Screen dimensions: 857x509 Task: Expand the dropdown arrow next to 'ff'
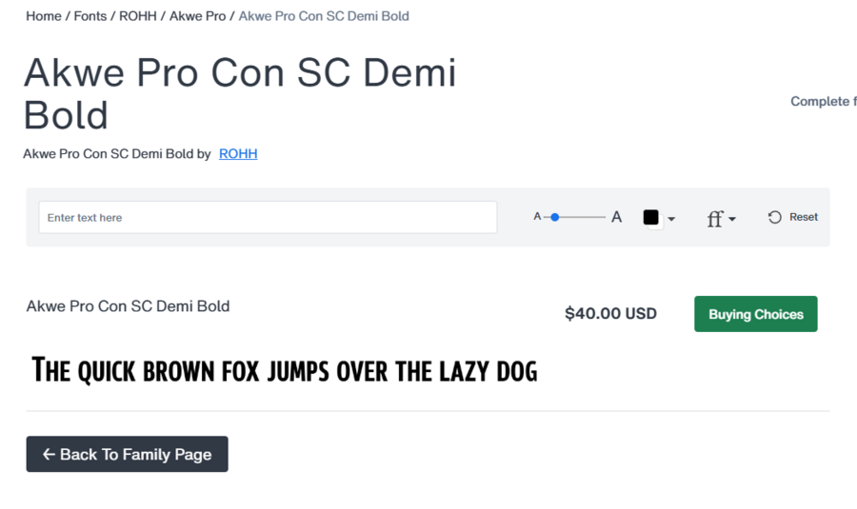(732, 219)
